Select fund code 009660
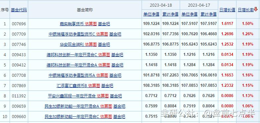 19,117
